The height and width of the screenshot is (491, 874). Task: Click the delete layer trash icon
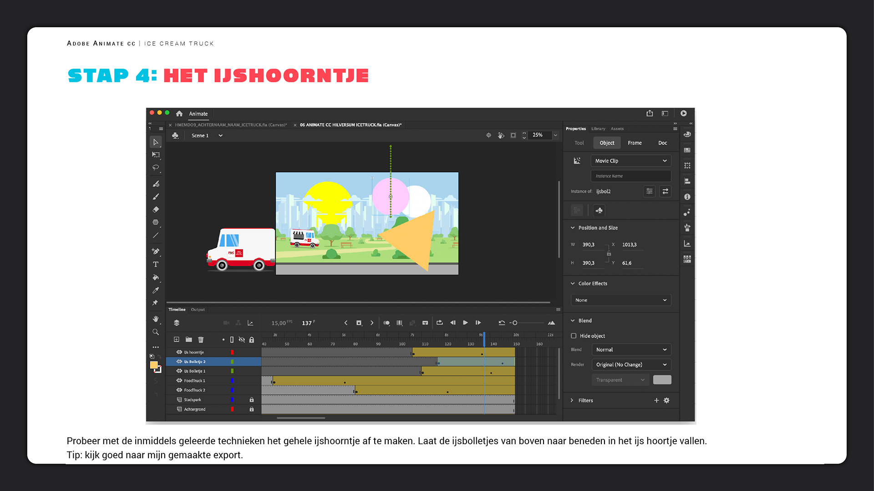pos(201,340)
